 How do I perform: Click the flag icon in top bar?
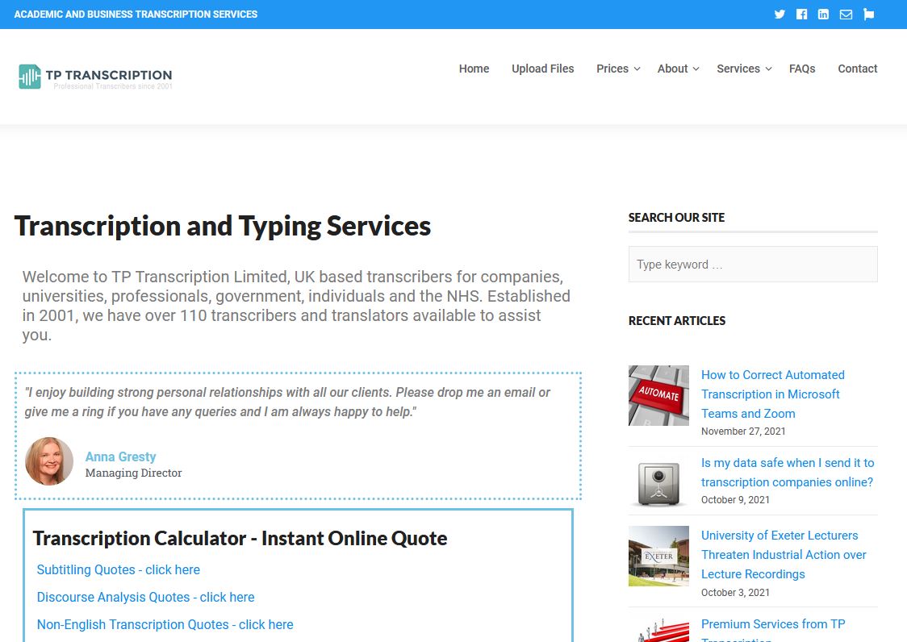tap(868, 15)
